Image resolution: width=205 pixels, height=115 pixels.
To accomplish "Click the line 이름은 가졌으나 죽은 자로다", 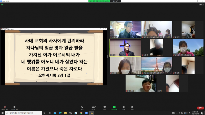I will pos(54,69).
